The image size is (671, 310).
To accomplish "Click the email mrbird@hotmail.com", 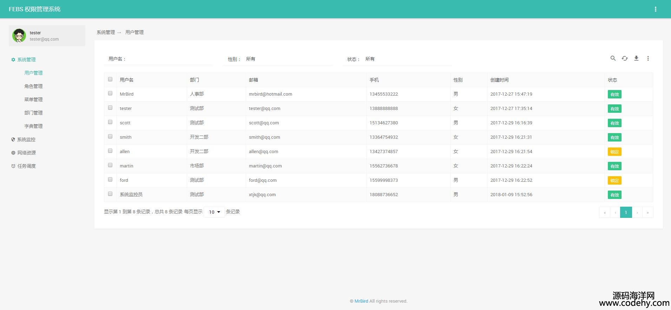I will [x=271, y=94].
